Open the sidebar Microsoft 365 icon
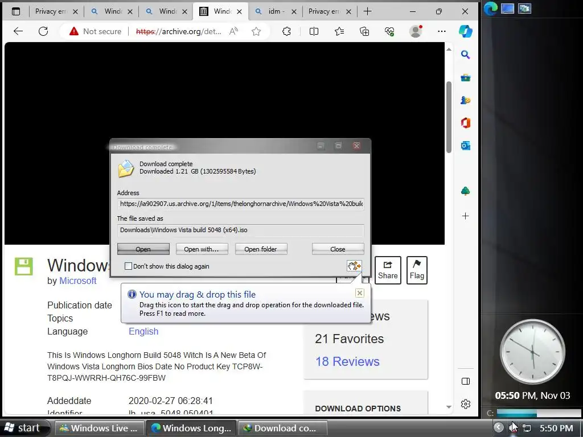 tap(465, 123)
